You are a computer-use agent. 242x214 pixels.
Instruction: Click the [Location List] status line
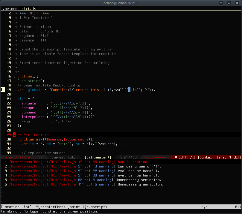click(121, 207)
